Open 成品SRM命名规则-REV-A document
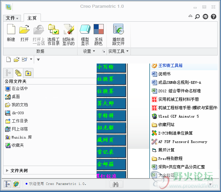Viewport: 221px width, 192px height. click(176, 82)
